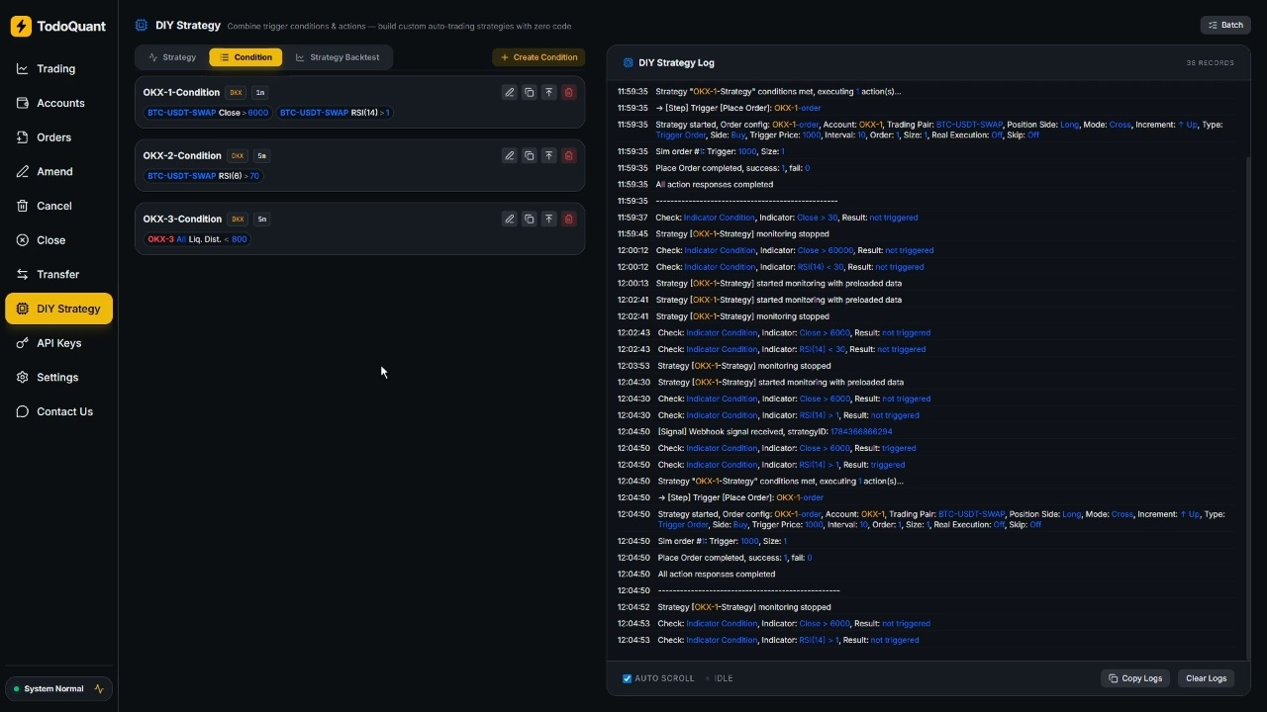Edit the OKX-2-Condition entry
This screenshot has height=712, width=1267.
pyautogui.click(x=509, y=155)
